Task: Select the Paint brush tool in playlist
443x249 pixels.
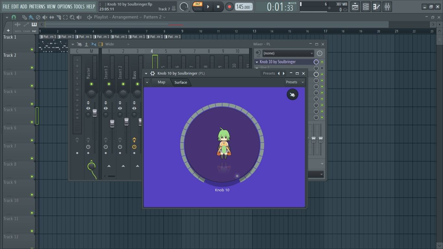Action: click(31, 17)
